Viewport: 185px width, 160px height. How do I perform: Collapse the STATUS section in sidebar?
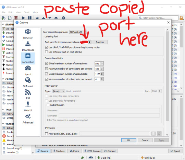tap(3, 25)
